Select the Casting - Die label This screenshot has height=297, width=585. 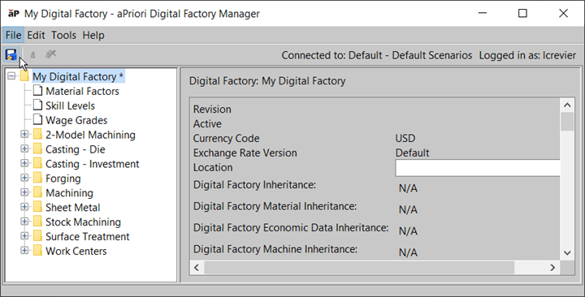click(76, 149)
